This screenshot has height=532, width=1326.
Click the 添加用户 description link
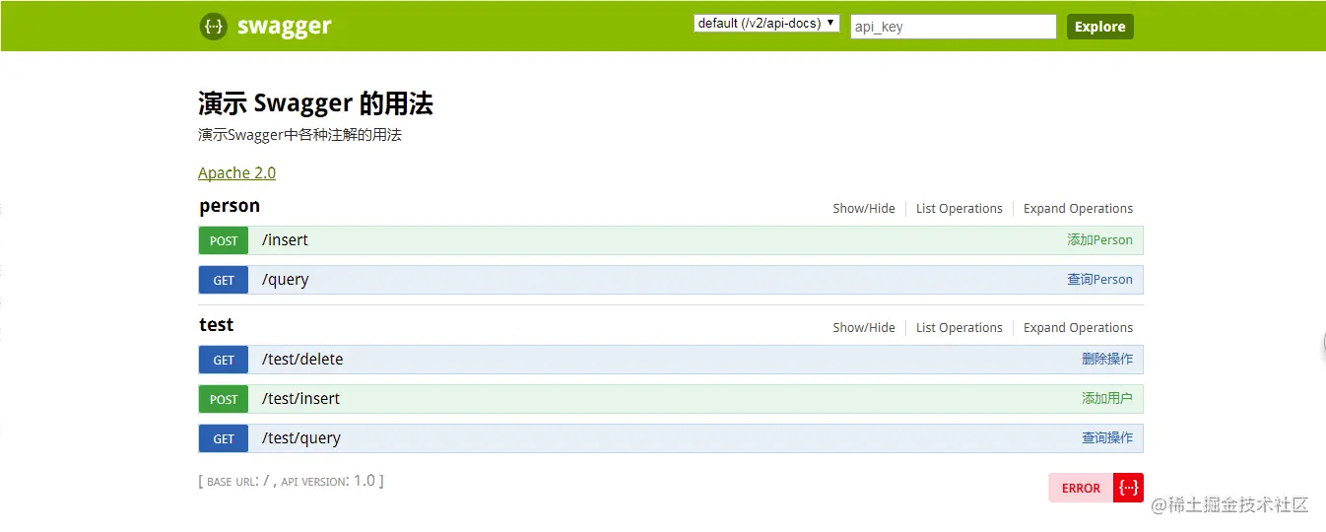click(x=1107, y=398)
